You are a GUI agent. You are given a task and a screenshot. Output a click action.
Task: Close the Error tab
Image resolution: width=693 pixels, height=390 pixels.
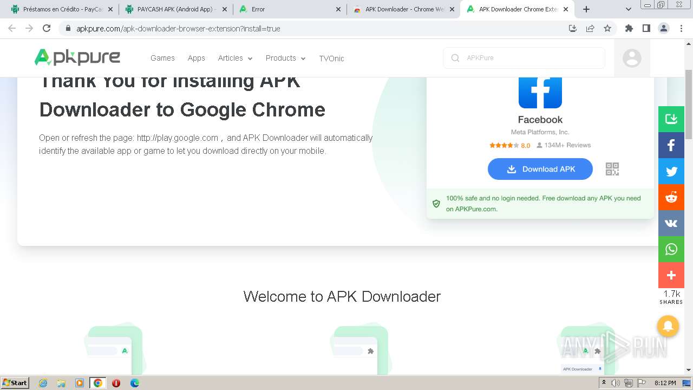tap(338, 9)
